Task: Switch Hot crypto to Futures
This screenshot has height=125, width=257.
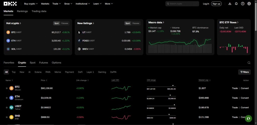Action: click(x=65, y=23)
